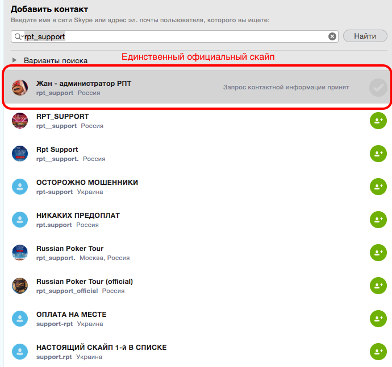
Task: Clear the search field with X icon
Action: point(332,36)
